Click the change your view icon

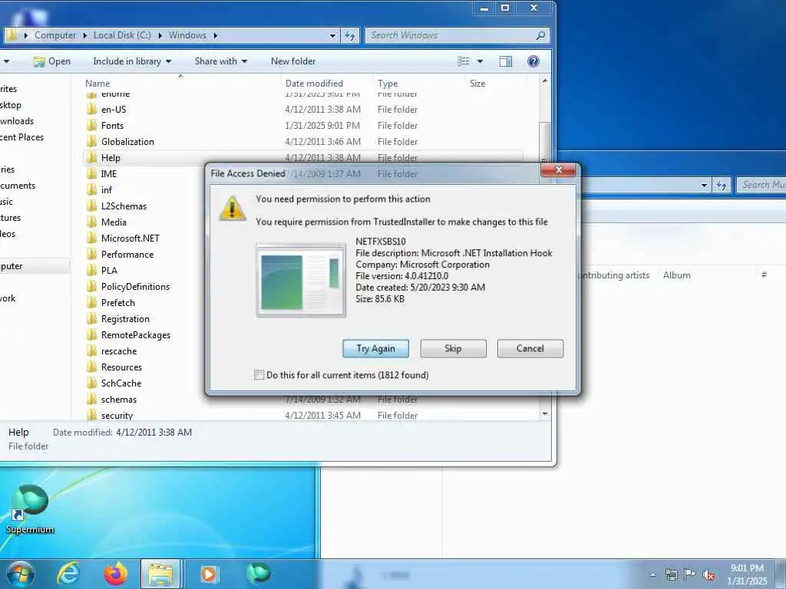tap(464, 61)
